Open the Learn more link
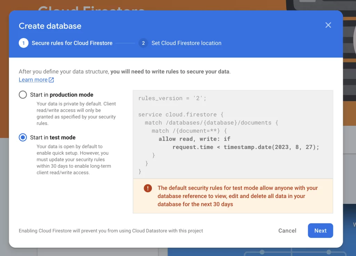356x256 pixels. coord(33,80)
